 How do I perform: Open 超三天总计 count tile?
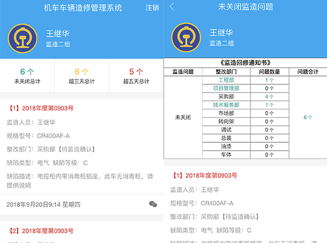point(81,75)
